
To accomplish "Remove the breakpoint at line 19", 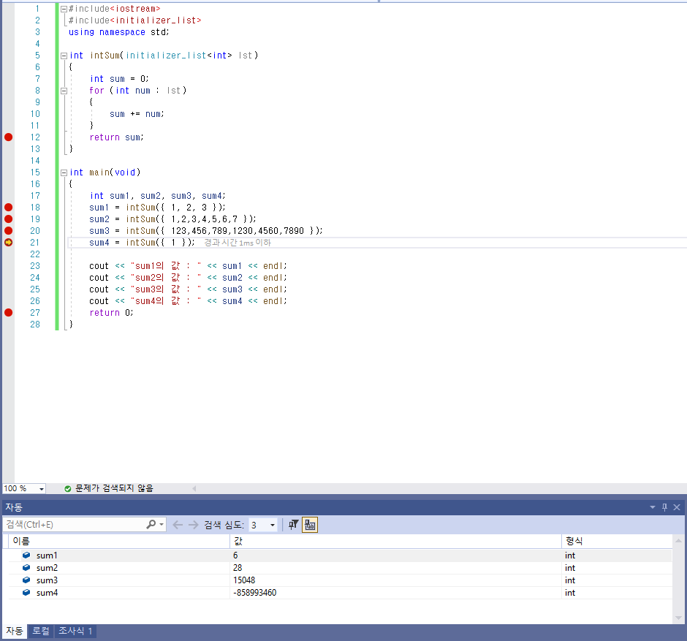I will point(8,219).
